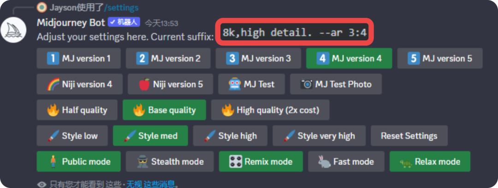Choose Style very high option
This screenshot has width=498, height=188.
319,136
